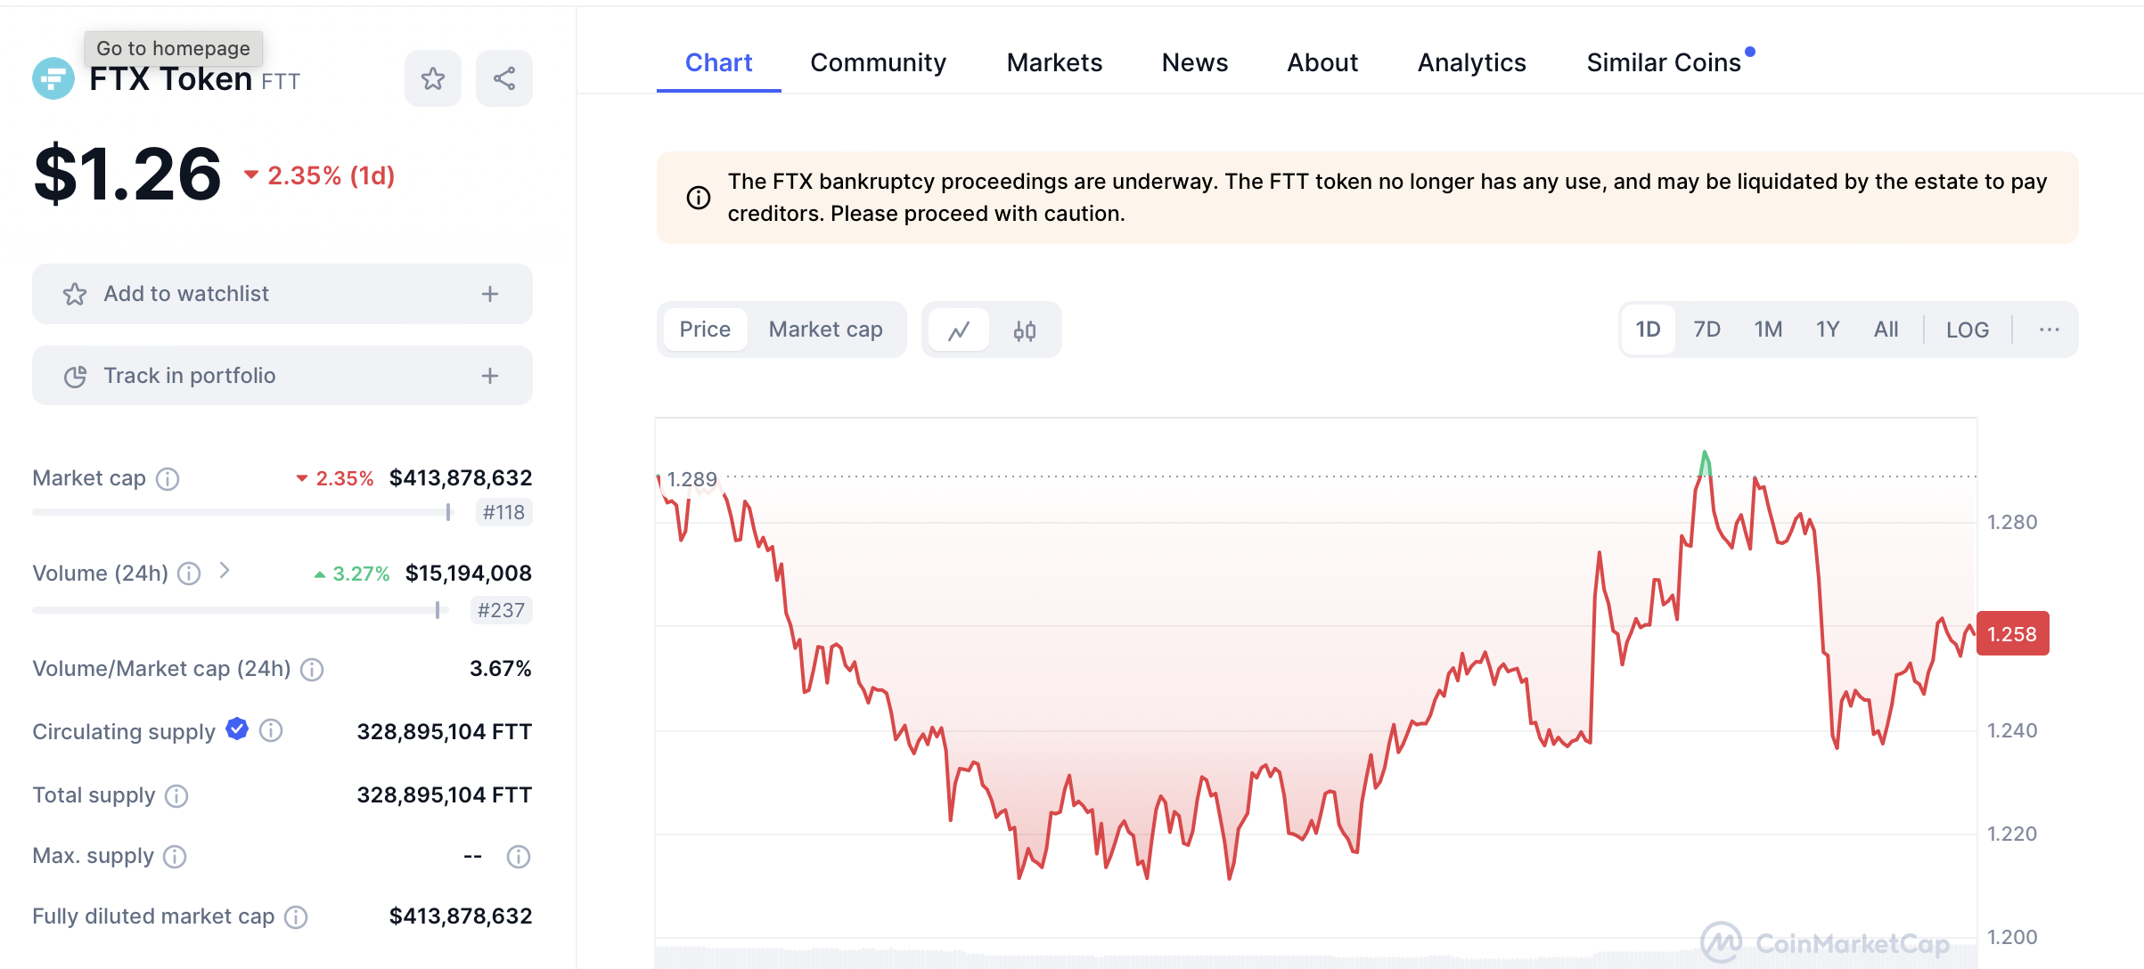Open the three-dots more chart options
The height and width of the screenshot is (969, 2144).
pos(2049,330)
